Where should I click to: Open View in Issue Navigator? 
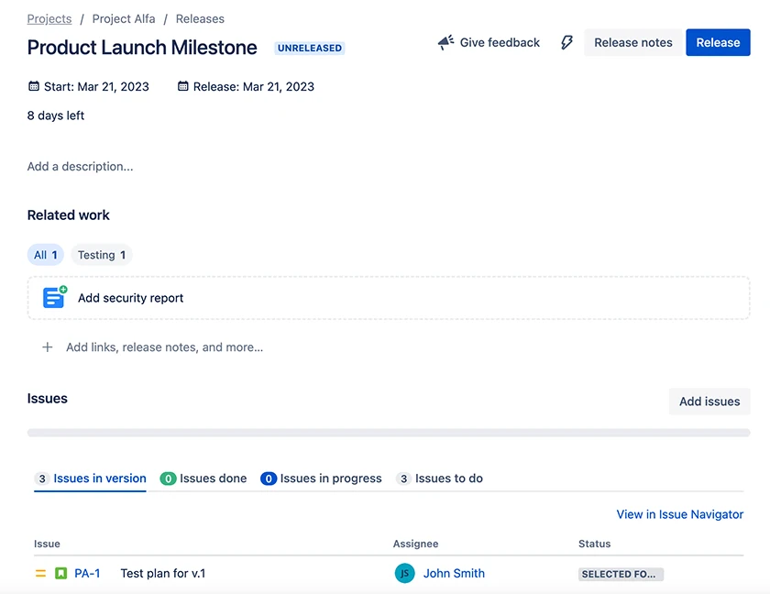679,514
